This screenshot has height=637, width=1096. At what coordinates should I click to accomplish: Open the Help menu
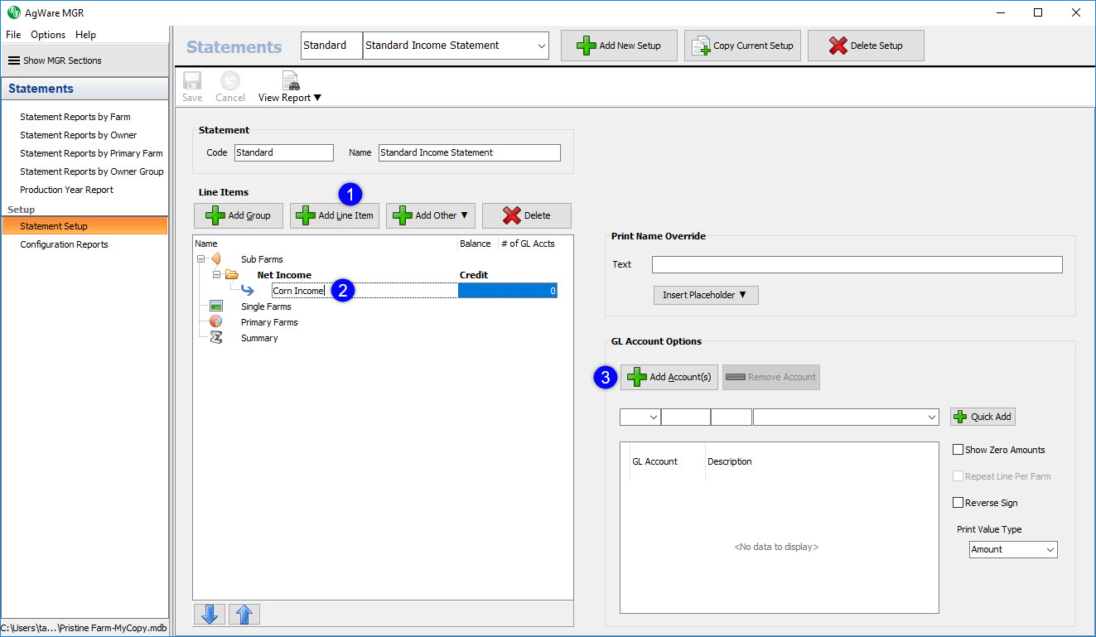click(85, 35)
